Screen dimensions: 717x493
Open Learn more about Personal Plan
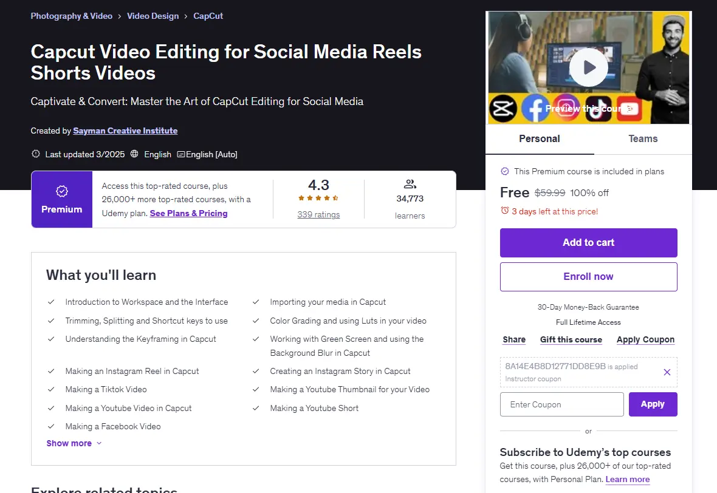coord(627,479)
